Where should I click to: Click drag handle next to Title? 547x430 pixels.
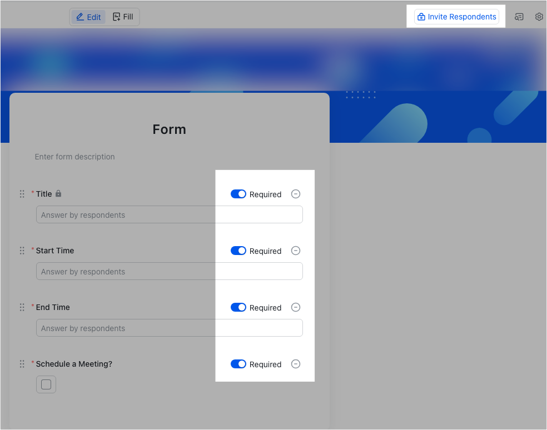tap(22, 194)
